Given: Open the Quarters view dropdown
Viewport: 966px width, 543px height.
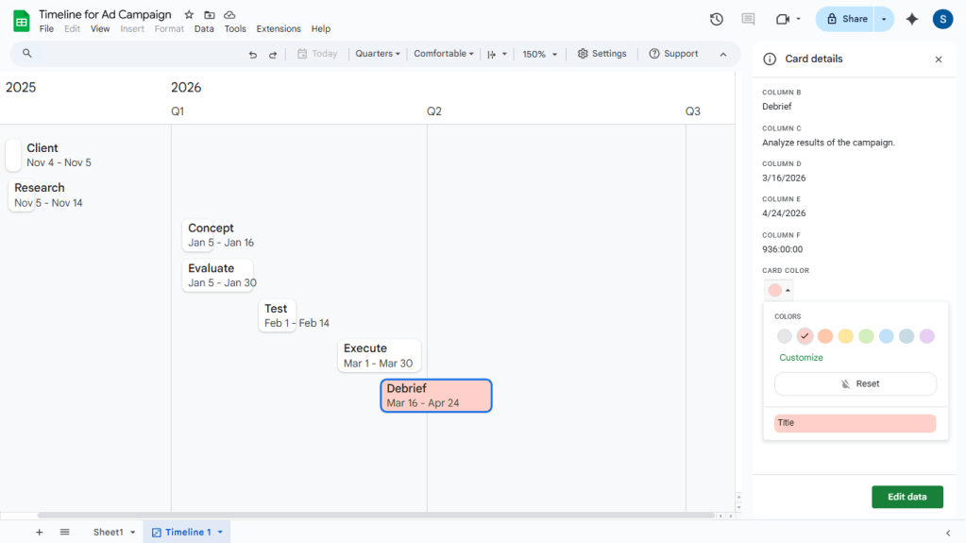Looking at the screenshot, I should [x=378, y=54].
